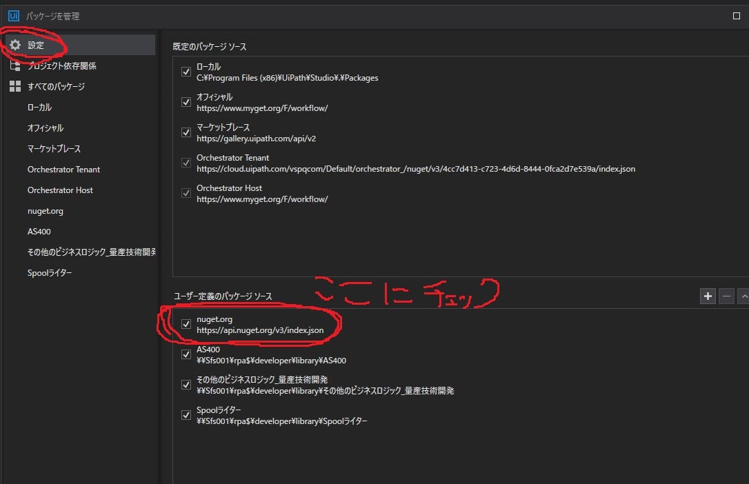Open 設定 via the gear icon
This screenshot has height=484, width=749.
coord(17,44)
